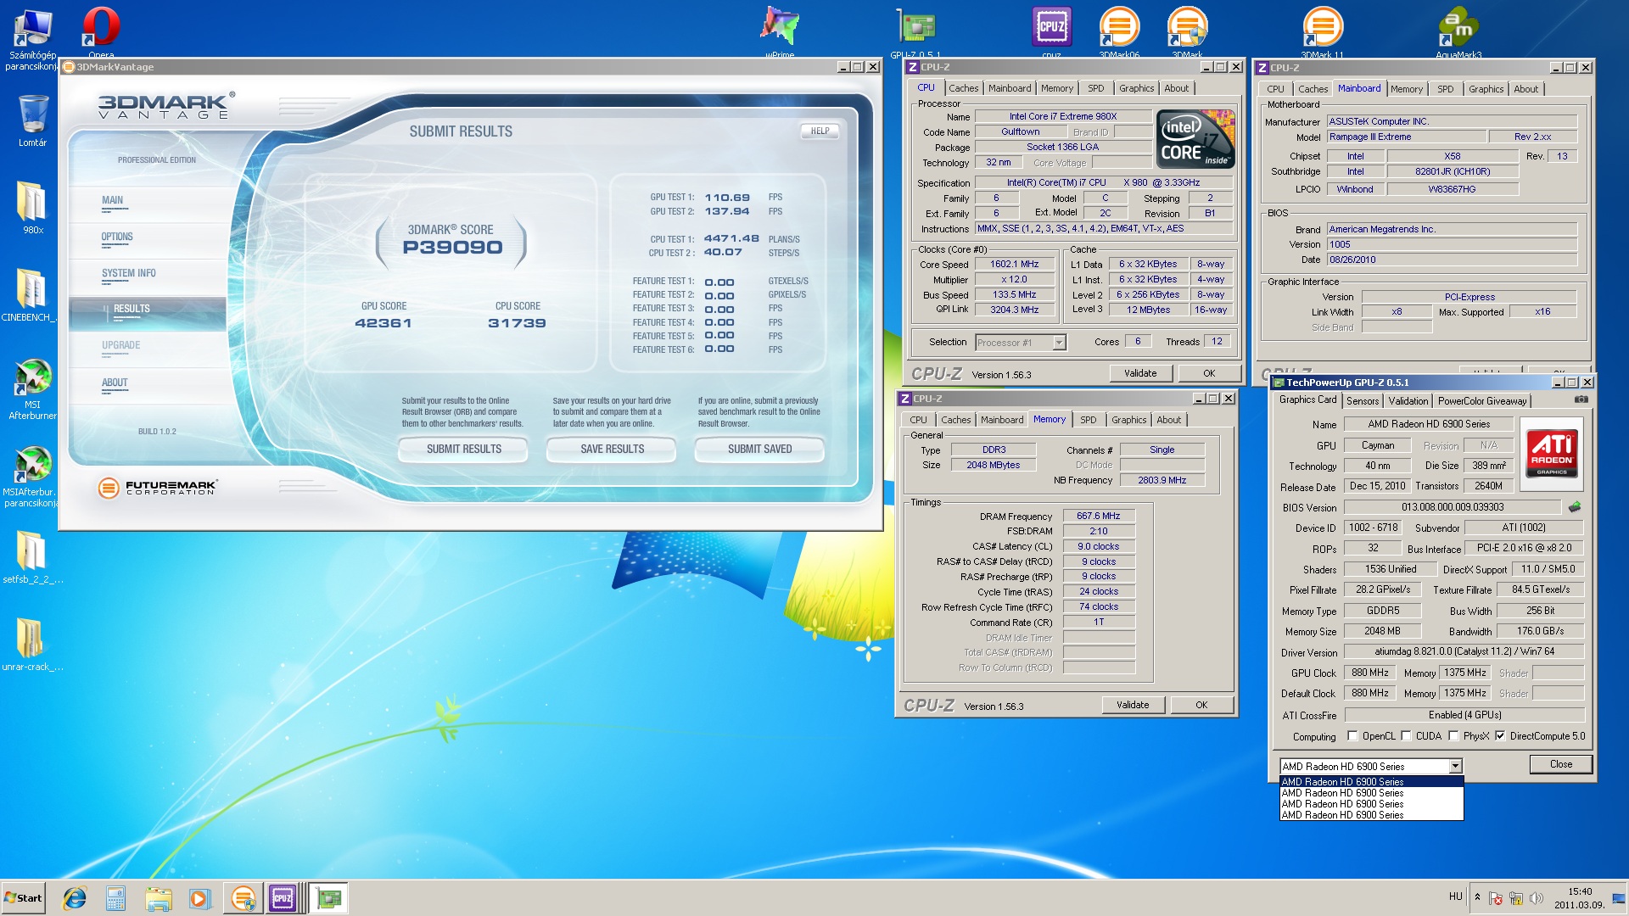Open the Windows Start button
The width and height of the screenshot is (1629, 916).
coord(23,898)
